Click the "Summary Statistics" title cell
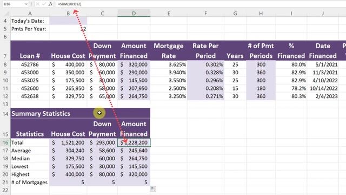 point(81,113)
